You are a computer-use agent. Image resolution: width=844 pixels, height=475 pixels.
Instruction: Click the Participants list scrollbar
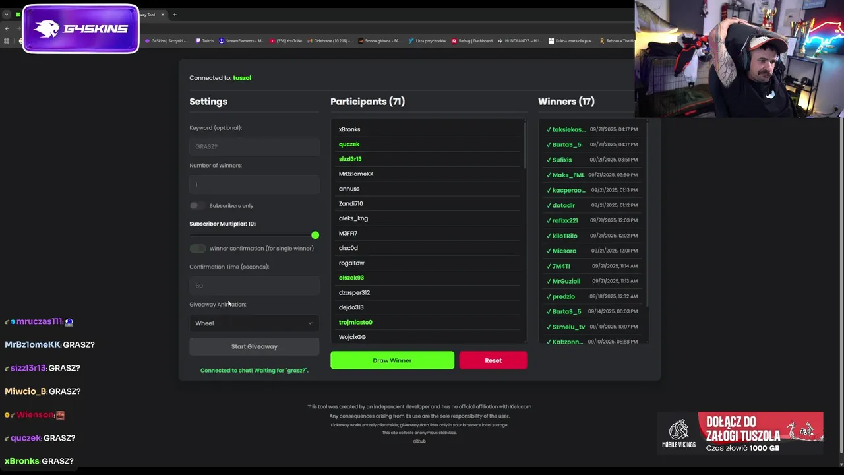pyautogui.click(x=525, y=144)
